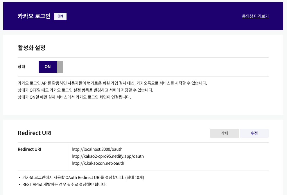Select the http://kakao2-cpro95.netlify.app/oauth URI
287x195 pixels.
pyautogui.click(x=107, y=156)
